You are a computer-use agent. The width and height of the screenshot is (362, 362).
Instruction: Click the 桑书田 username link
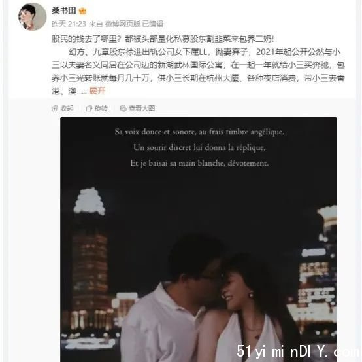pyautogui.click(x=64, y=10)
